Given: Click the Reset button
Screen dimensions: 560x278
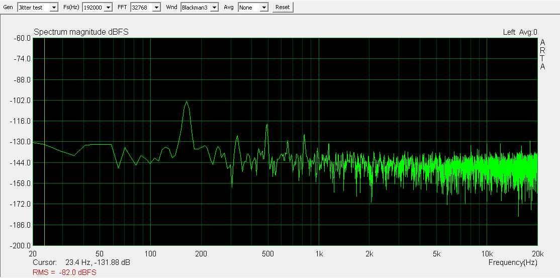Looking at the screenshot, I should (283, 7).
